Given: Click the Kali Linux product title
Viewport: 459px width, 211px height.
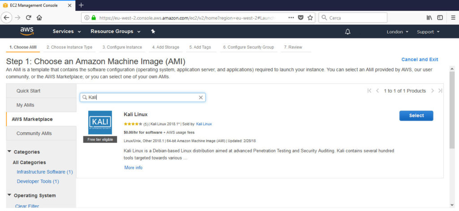Looking at the screenshot, I should (135, 114).
